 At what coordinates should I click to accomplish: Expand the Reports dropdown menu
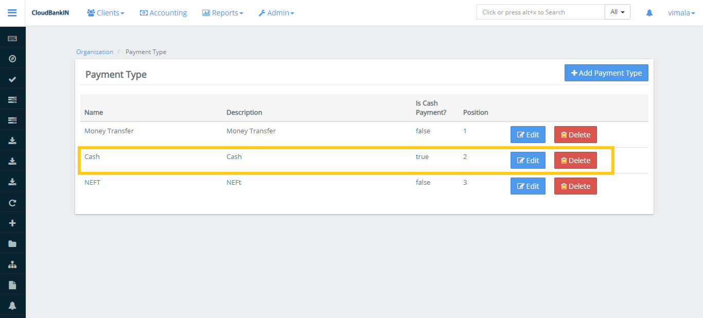coord(222,13)
